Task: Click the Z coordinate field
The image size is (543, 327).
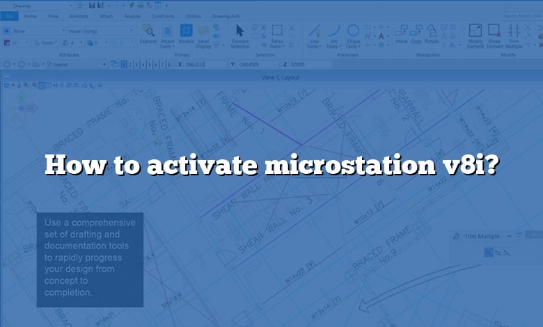Action: point(310,65)
